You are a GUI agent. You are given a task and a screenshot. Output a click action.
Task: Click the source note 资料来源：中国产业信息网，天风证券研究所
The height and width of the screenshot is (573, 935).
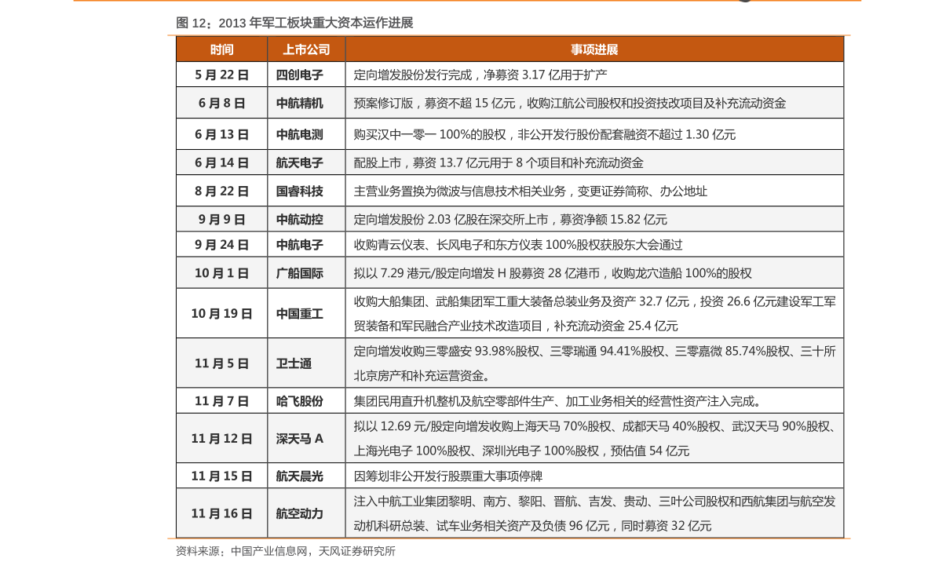(x=286, y=552)
